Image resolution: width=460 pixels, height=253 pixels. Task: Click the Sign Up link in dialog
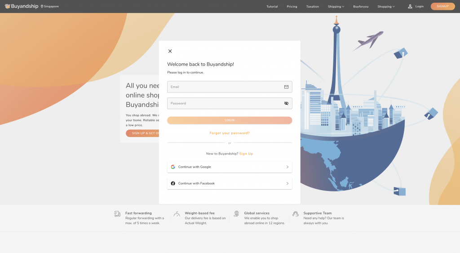coord(246,154)
